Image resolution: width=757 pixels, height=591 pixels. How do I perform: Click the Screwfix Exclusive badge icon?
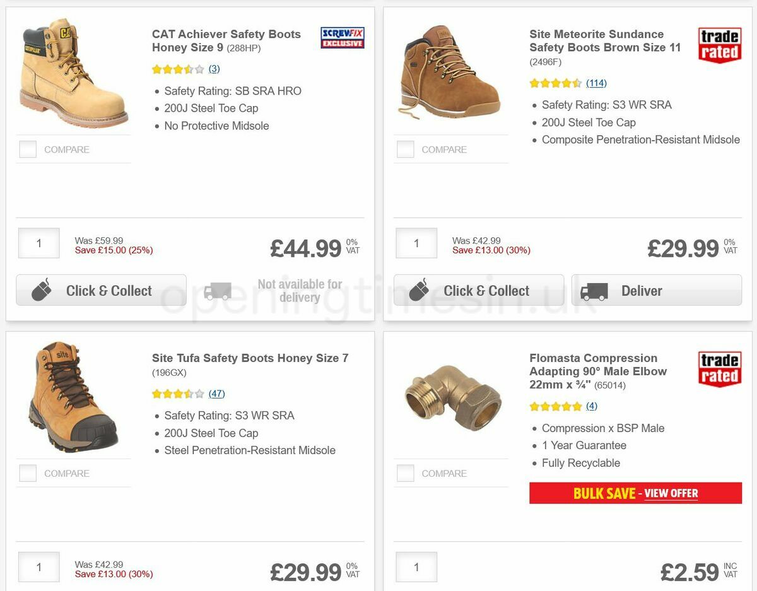click(x=342, y=38)
